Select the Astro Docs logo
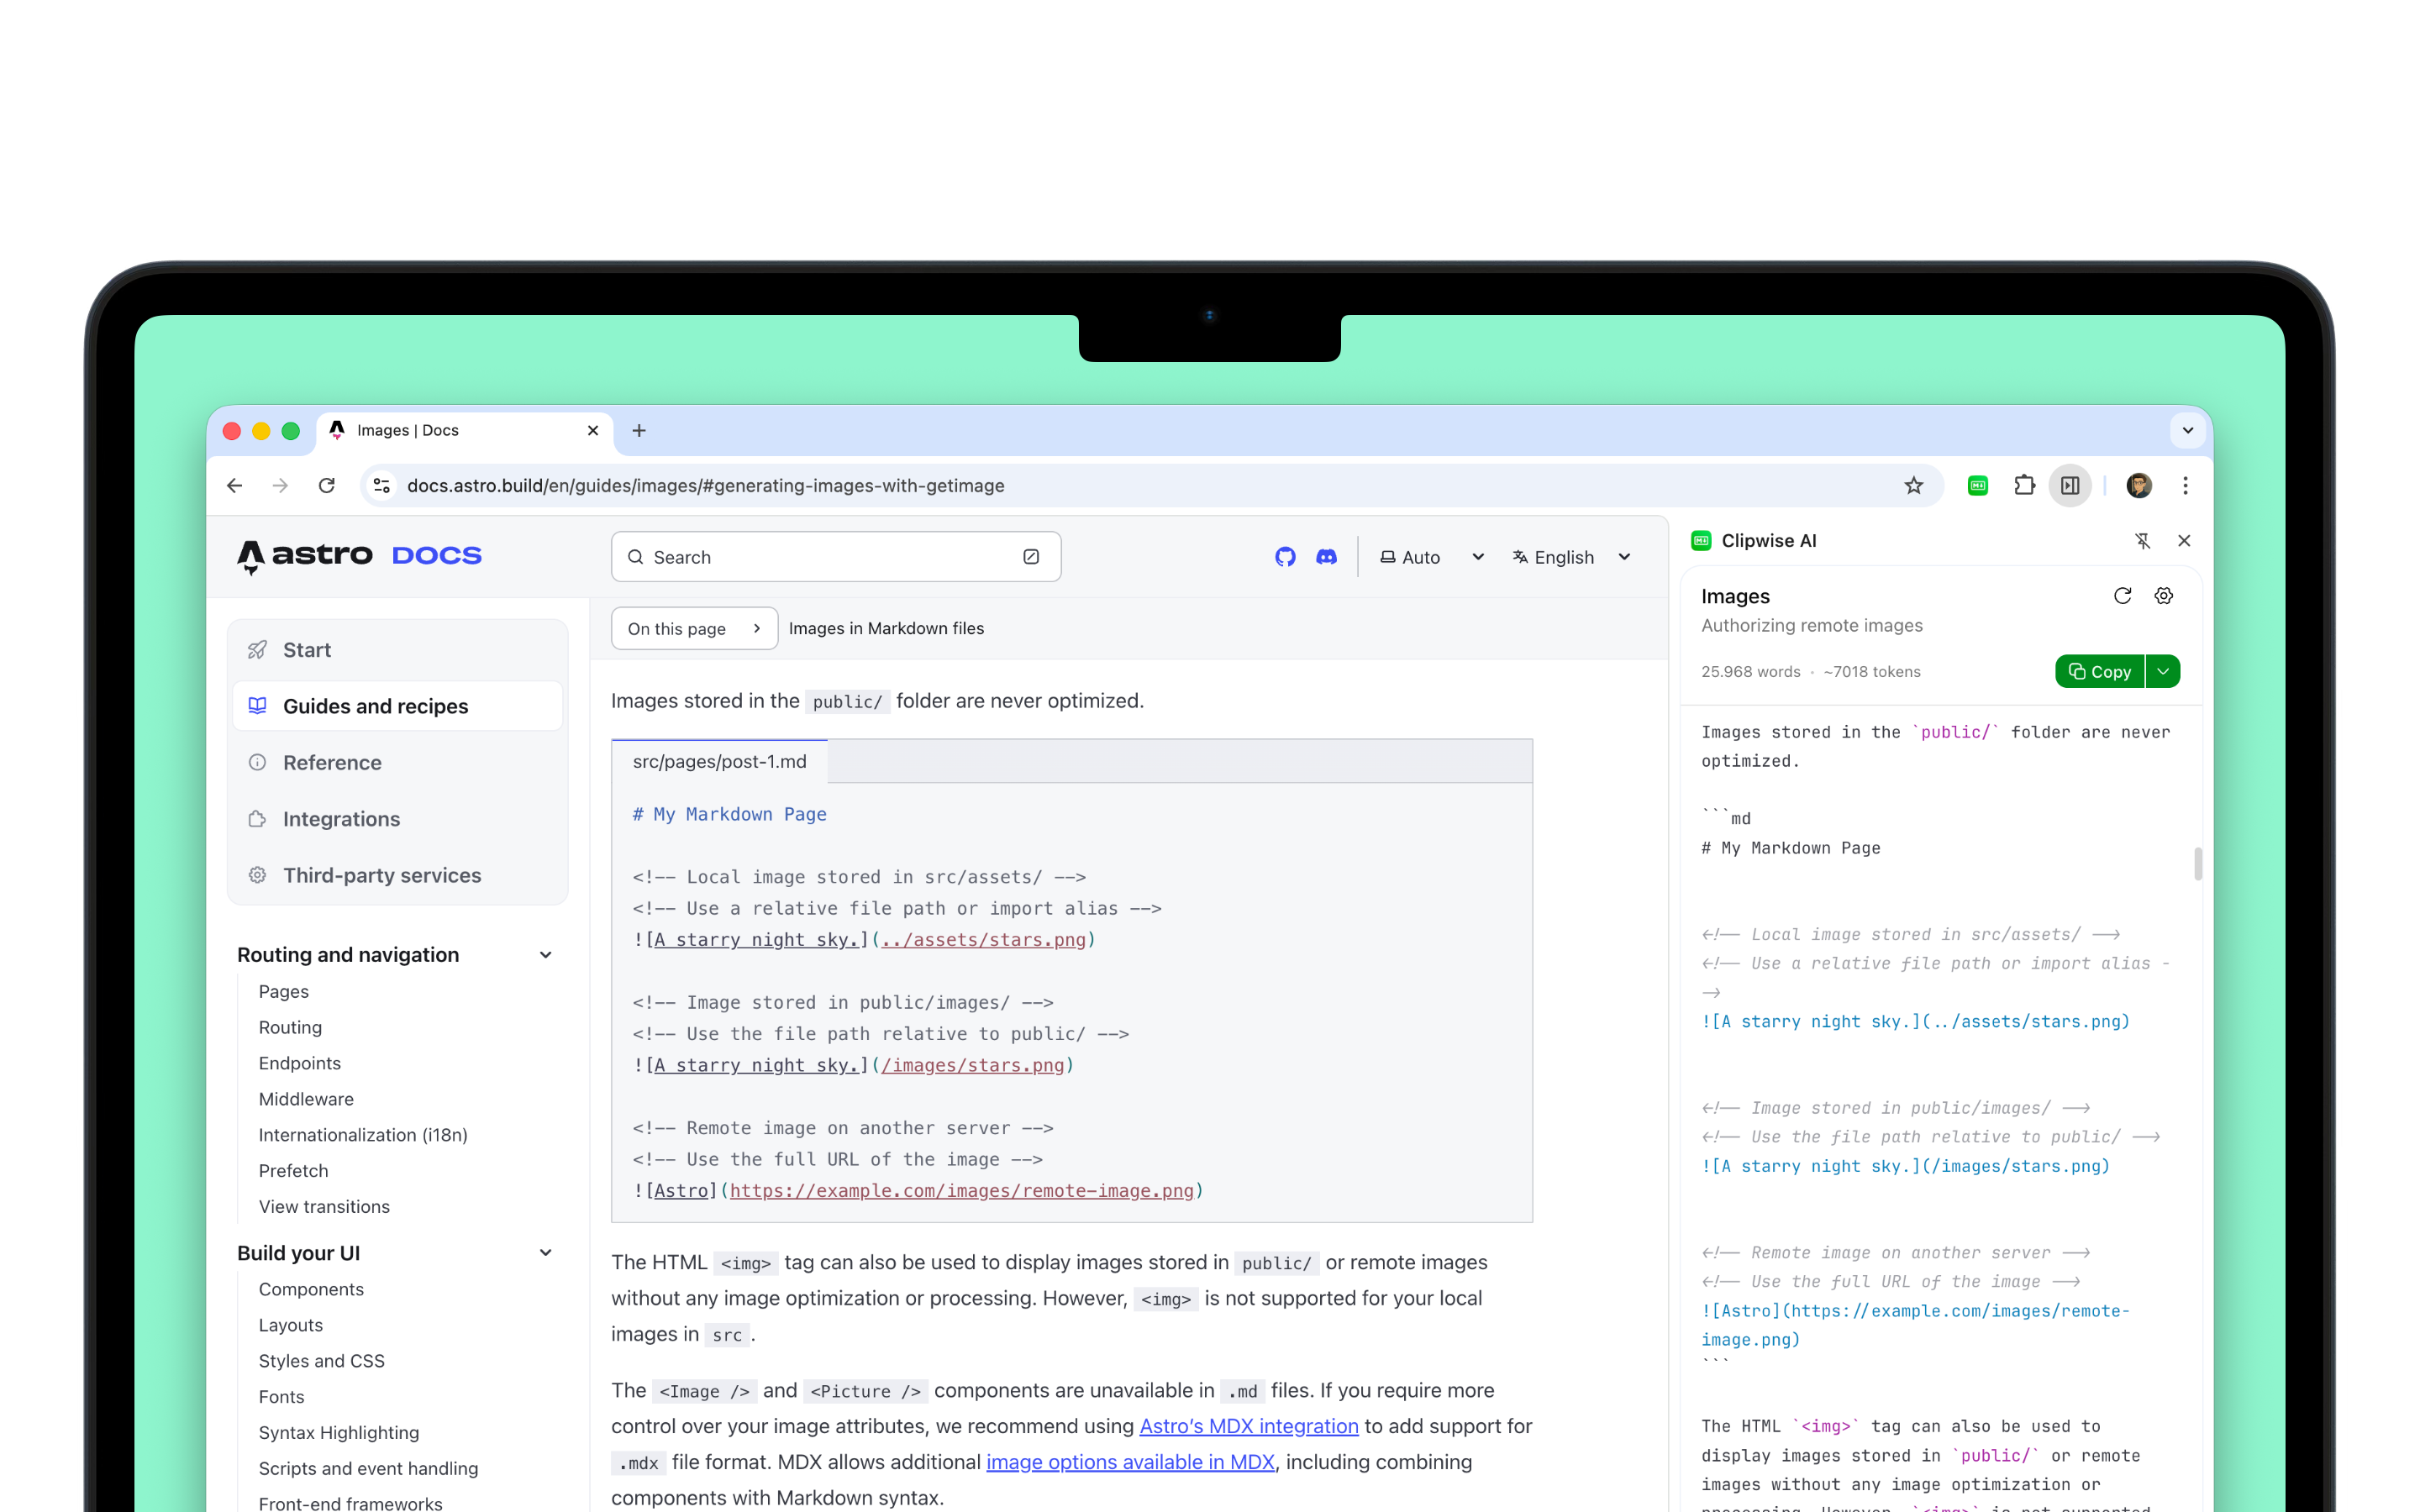 pyautogui.click(x=359, y=556)
